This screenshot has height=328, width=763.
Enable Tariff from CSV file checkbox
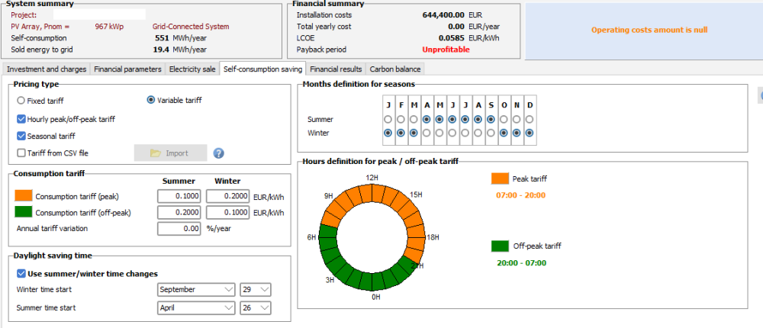coord(21,153)
